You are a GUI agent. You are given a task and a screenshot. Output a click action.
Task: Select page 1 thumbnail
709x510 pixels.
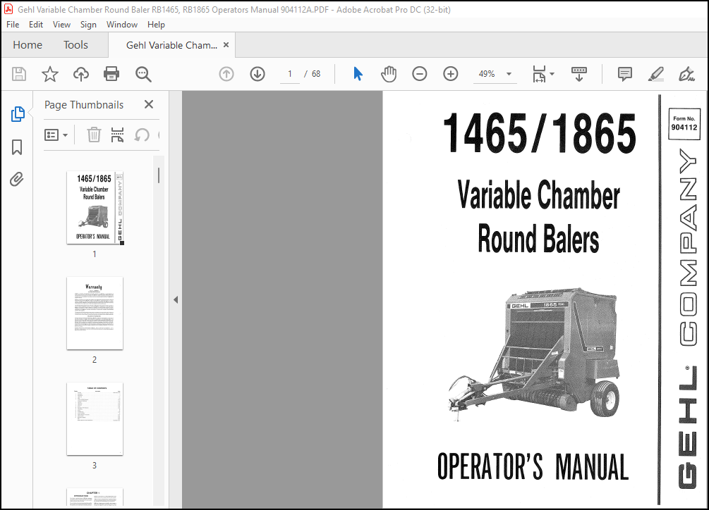click(95, 208)
